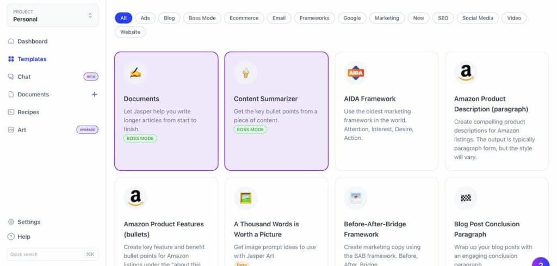Click the ice cream icon on Content Summarizer
The image size is (557, 266).
[245, 73]
